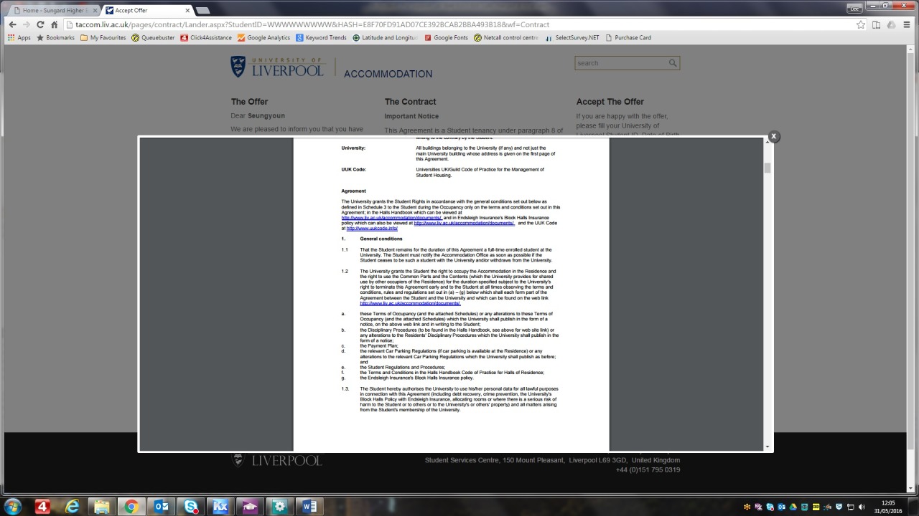This screenshot has width=919, height=516.
Task: Expand the My Favourites bookmark folder
Action: tap(103, 38)
